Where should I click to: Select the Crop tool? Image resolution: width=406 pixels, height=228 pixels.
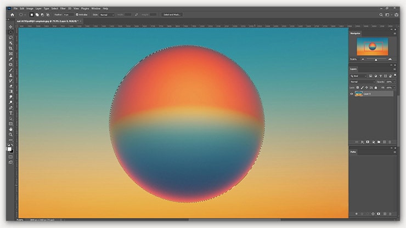point(11,48)
